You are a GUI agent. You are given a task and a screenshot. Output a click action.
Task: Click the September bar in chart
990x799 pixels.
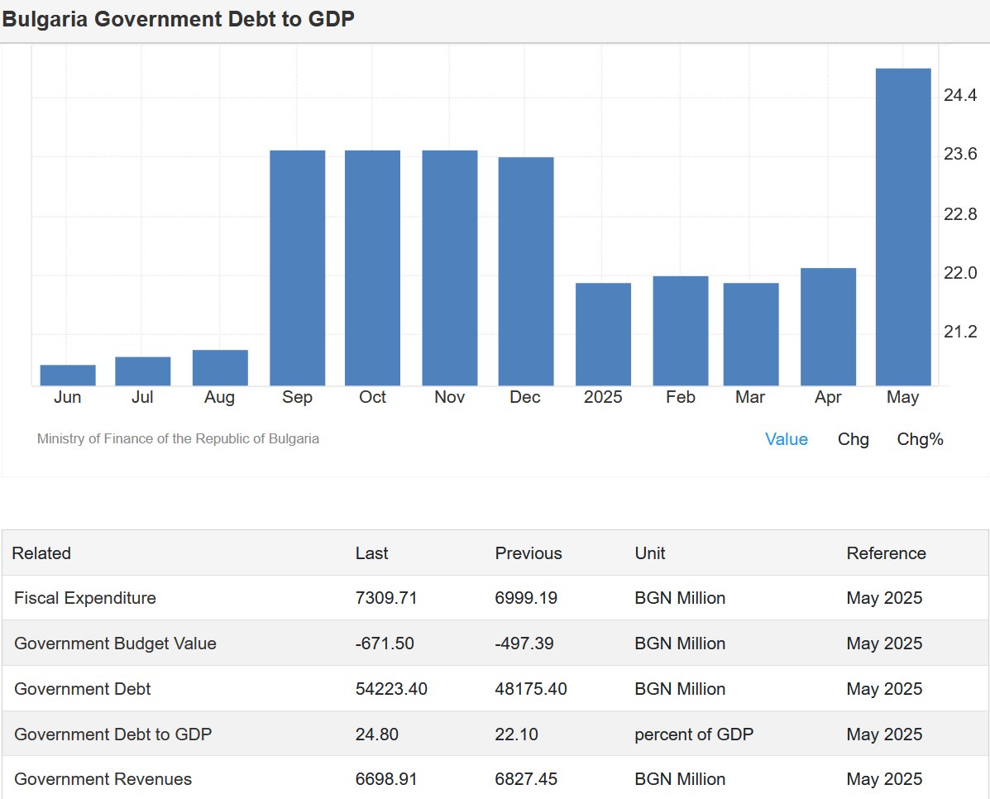297,268
